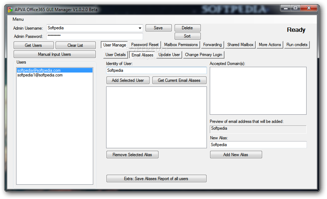This screenshot has width=327, height=199.
Task: Click the Identity of User field
Action: [156, 70]
